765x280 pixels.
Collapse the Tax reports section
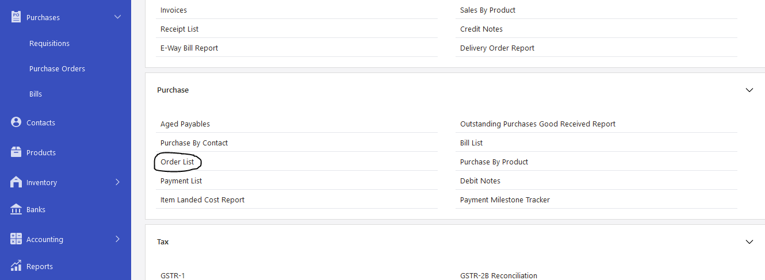click(x=749, y=242)
